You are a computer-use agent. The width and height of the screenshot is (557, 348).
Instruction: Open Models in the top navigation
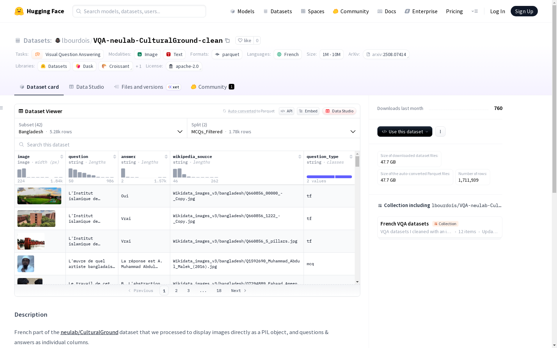click(242, 11)
